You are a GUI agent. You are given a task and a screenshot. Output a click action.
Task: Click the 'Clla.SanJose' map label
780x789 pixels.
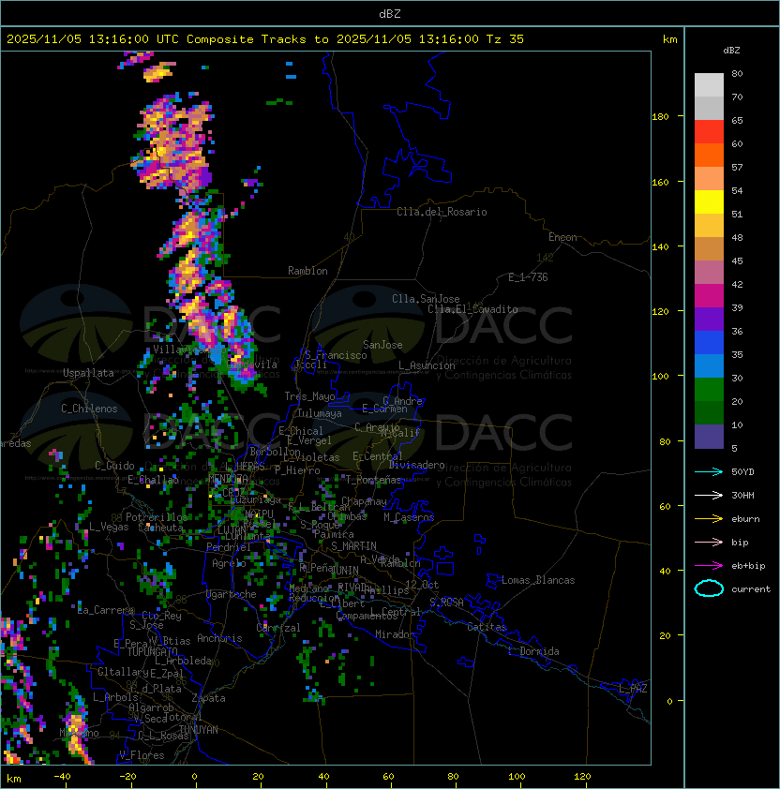[426, 299]
